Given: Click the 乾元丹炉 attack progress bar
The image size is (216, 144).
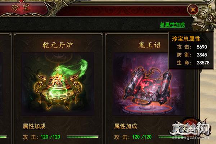Looking at the screenshot, I should click(x=82, y=137).
